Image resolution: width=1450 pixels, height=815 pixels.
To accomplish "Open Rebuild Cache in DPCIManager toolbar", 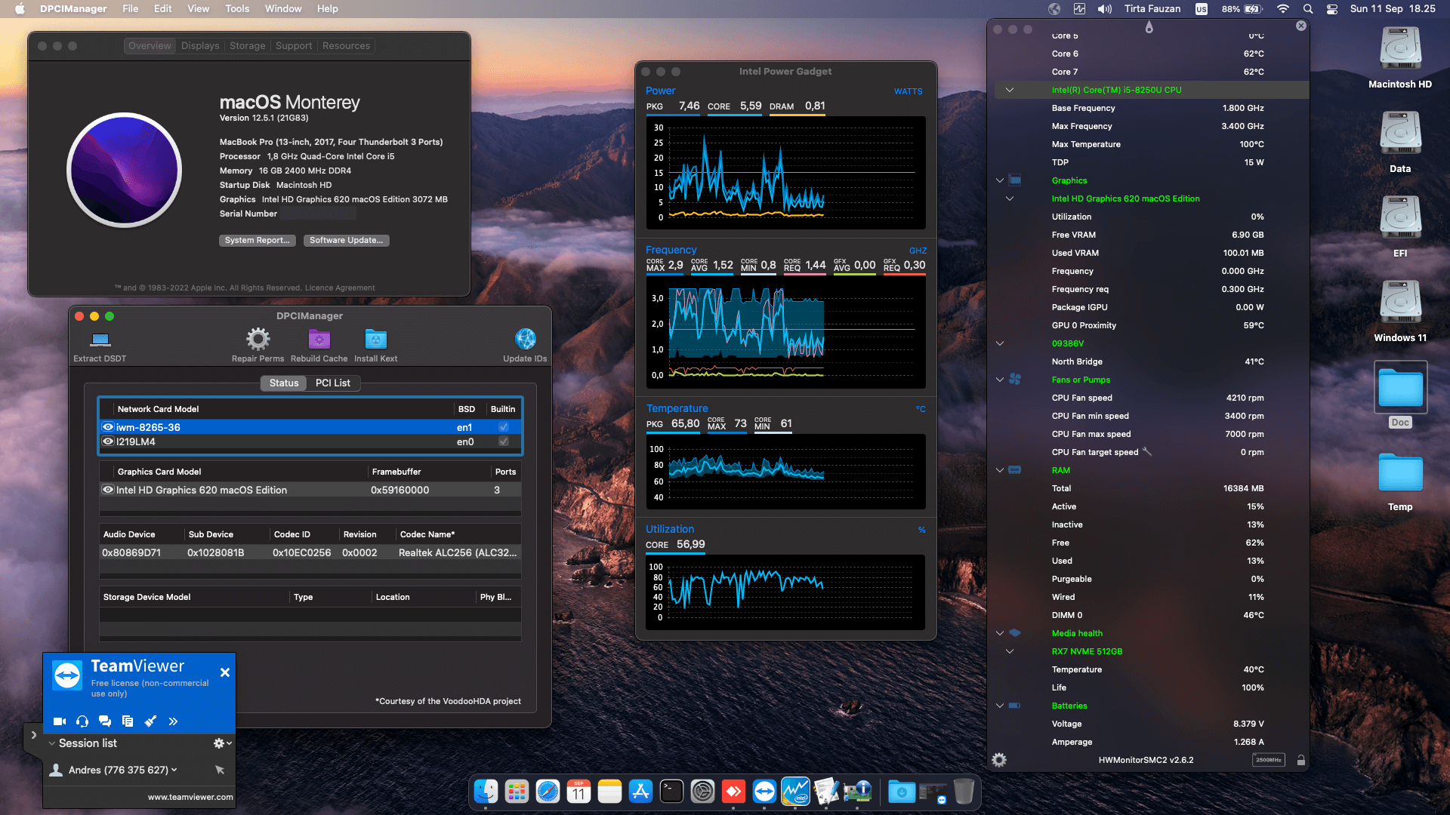I will point(319,339).
